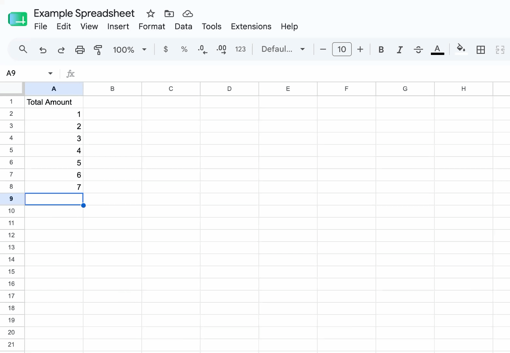The image size is (510, 353).
Task: Decrease decimal places
Action: point(203,49)
